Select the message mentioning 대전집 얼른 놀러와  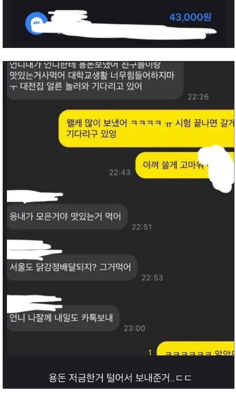[95, 80]
